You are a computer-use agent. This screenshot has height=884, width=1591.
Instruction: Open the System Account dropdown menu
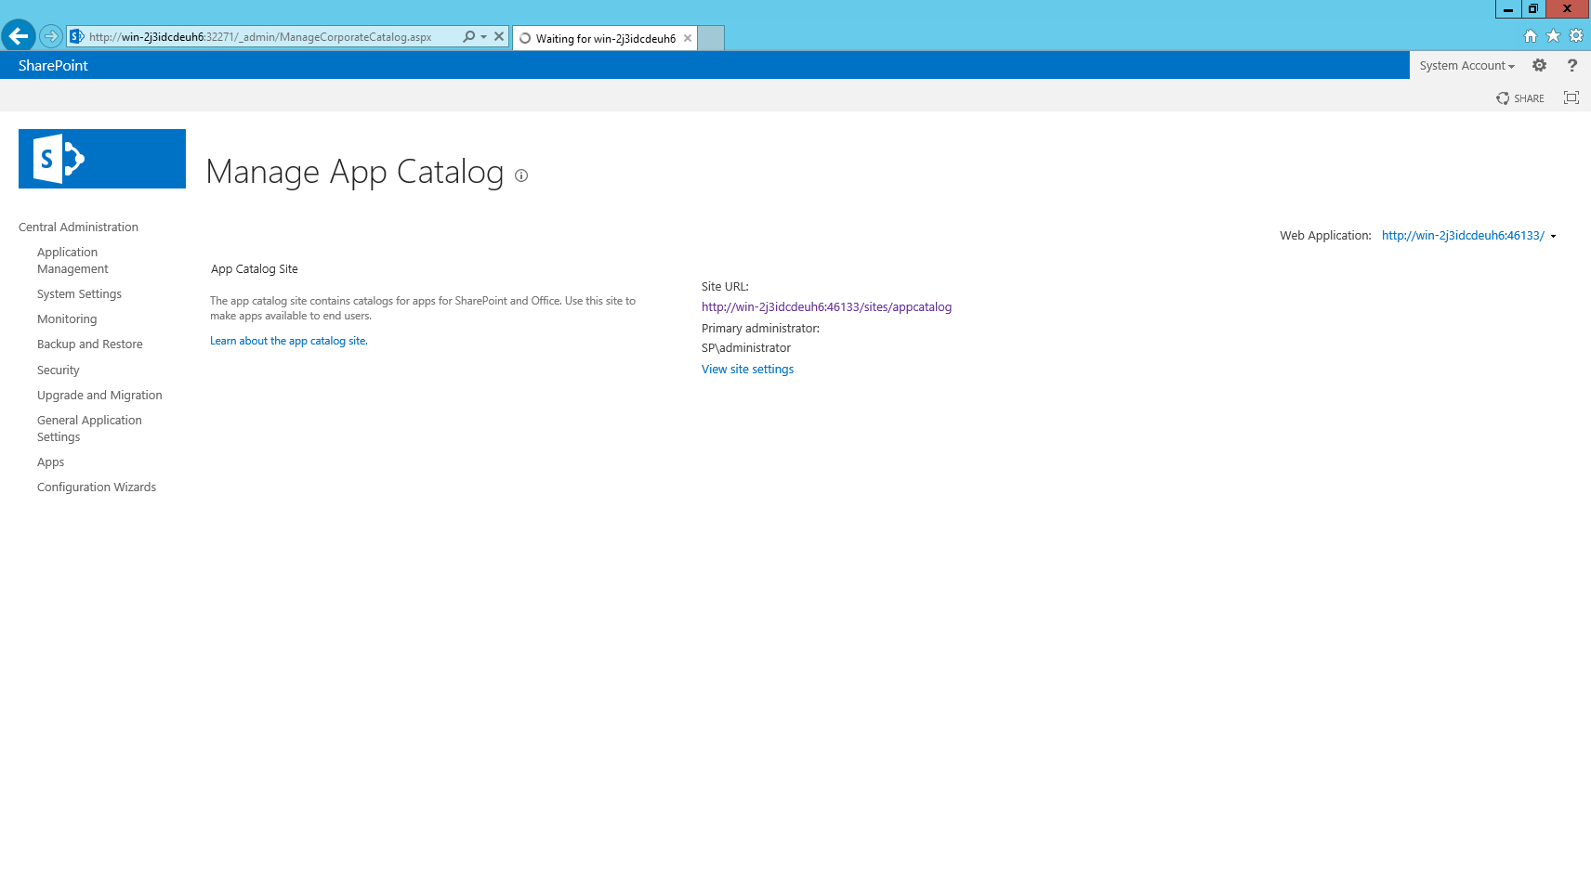point(1466,66)
